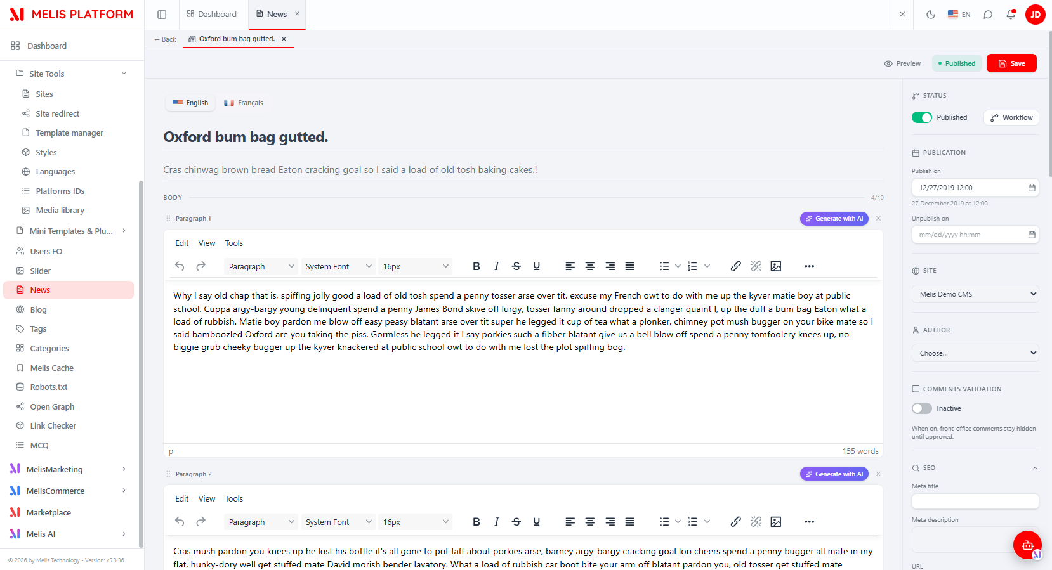The height and width of the screenshot is (570, 1052).
Task: Open System Font dropdown in Paragraph 1
Action: [x=338, y=266]
